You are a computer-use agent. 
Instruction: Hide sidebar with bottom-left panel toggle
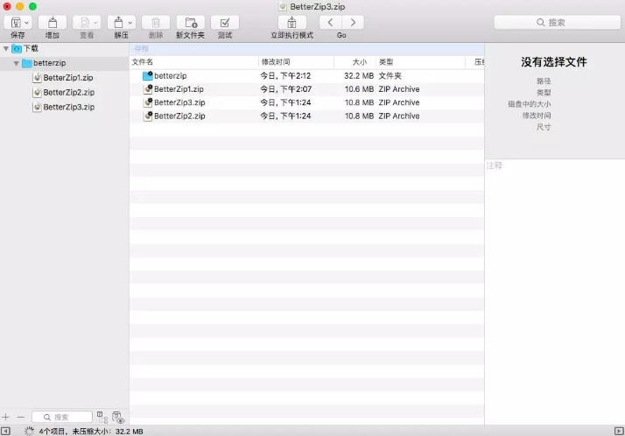(x=5, y=432)
